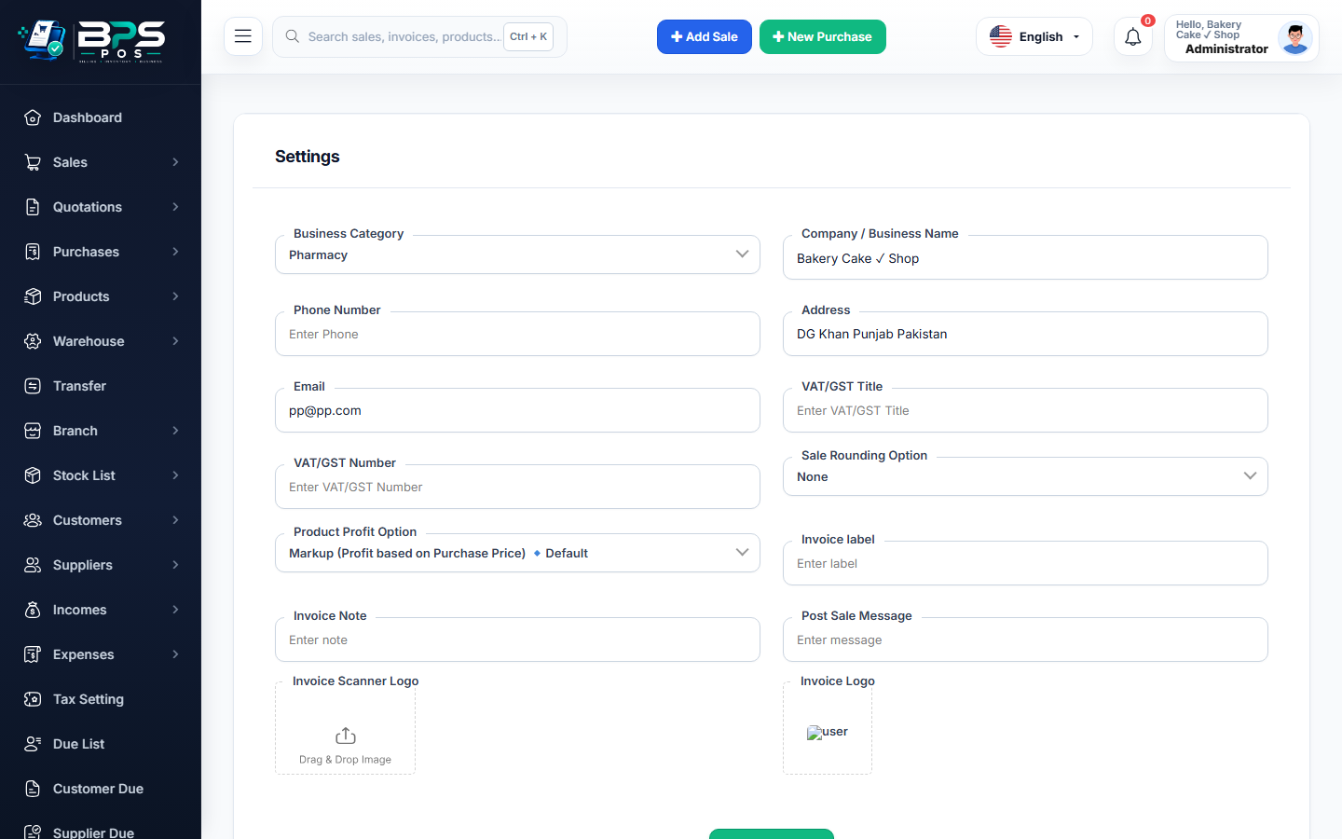Screen dimensions: 1342x839
Task: Expand the Customers submenu chevron
Action: [x=175, y=520]
